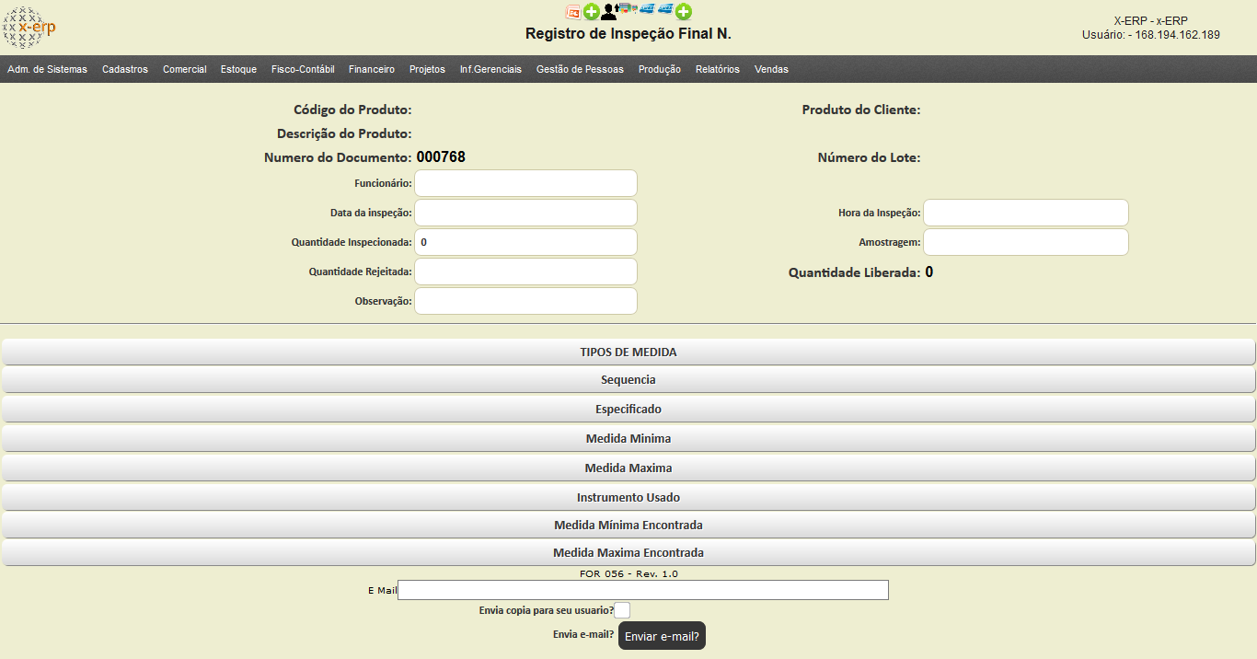The image size is (1257, 659).
Task: Open the Relatórios menu
Action: point(718,69)
